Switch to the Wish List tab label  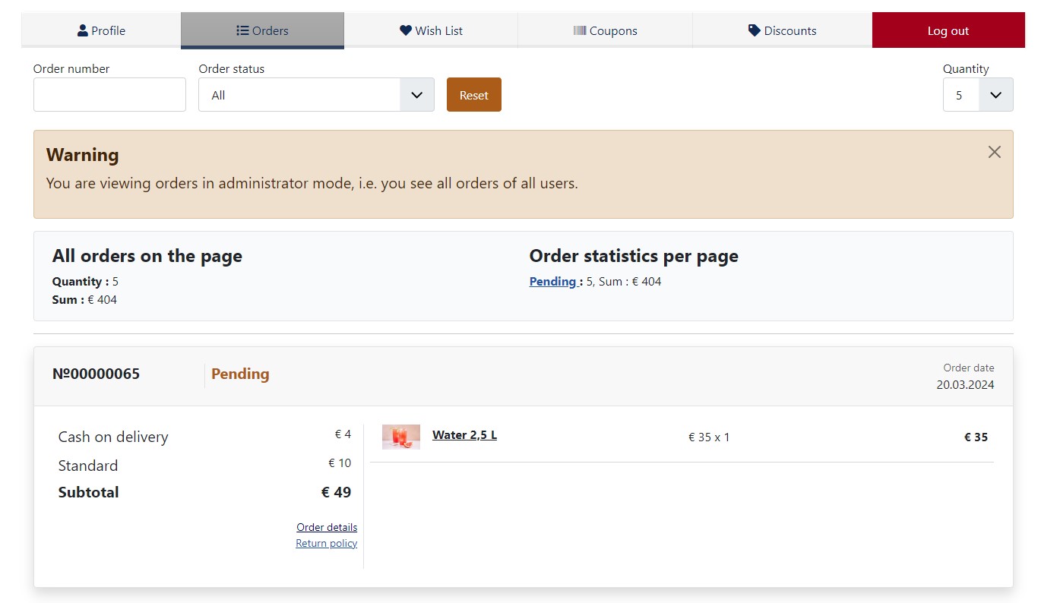point(438,31)
